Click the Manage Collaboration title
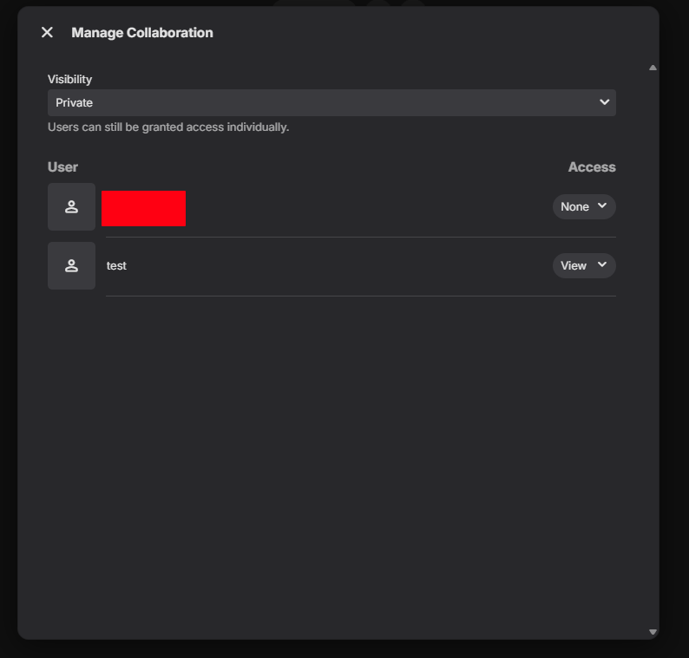Image resolution: width=689 pixels, height=658 pixels. 142,32
